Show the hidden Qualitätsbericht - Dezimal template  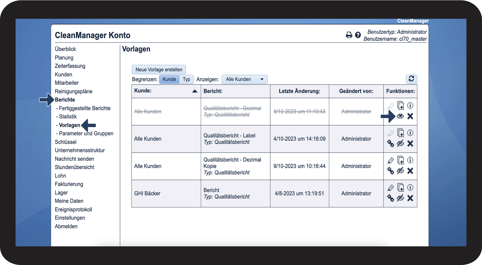point(400,116)
